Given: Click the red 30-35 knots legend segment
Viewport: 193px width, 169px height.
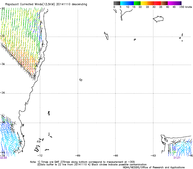Looking at the screenshot, I should (x=158, y=3).
